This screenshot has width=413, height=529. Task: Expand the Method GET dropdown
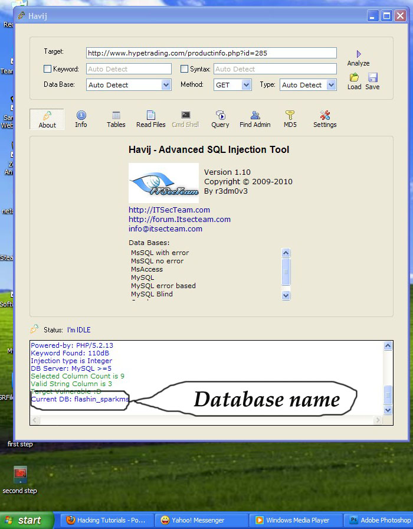point(246,85)
